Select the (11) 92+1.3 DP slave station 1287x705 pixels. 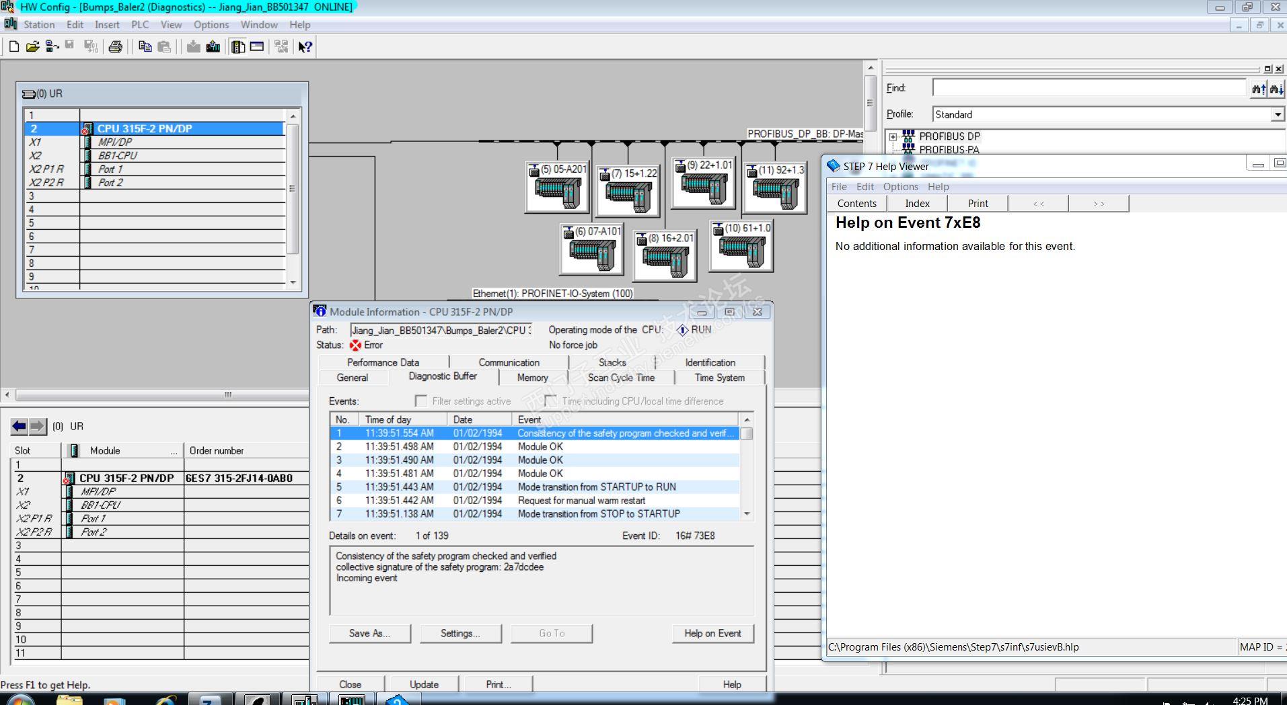pos(775,189)
